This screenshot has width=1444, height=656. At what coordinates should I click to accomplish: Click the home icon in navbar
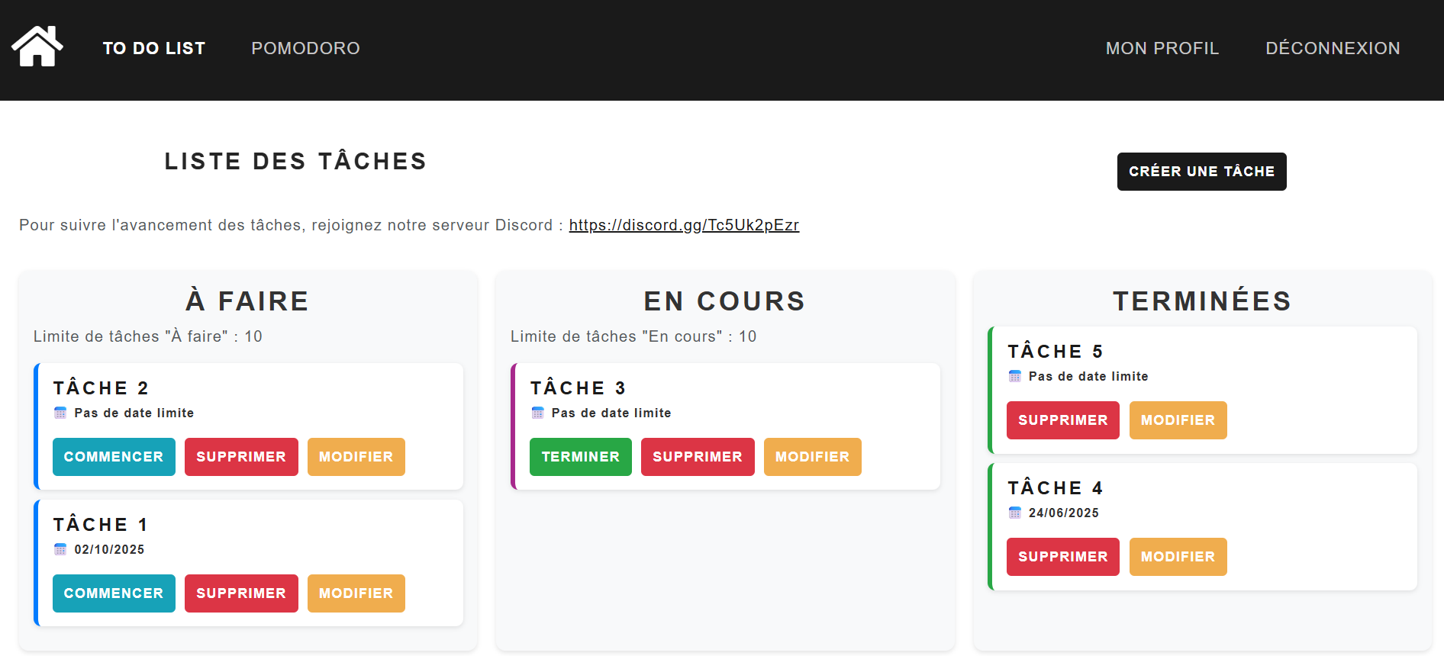pyautogui.click(x=37, y=47)
